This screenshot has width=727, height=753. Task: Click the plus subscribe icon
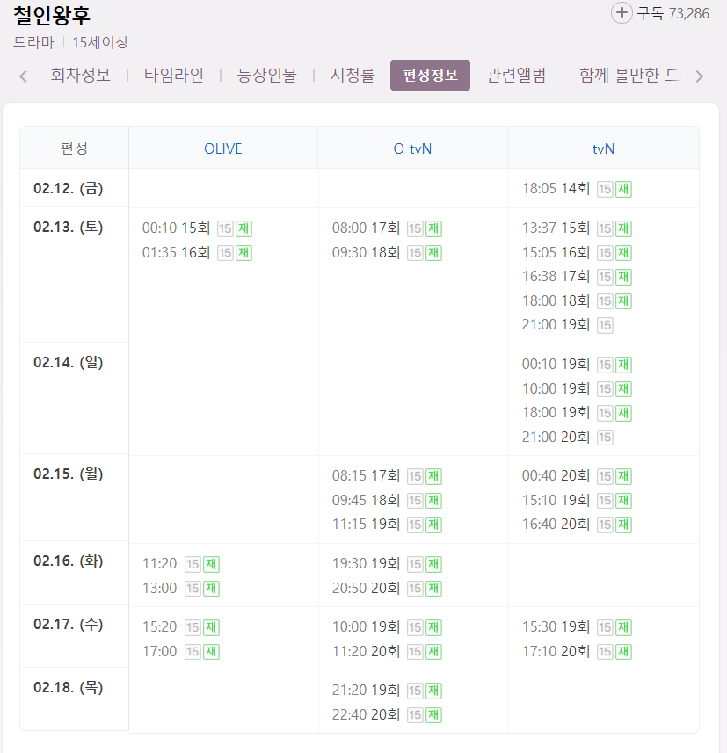[x=622, y=13]
